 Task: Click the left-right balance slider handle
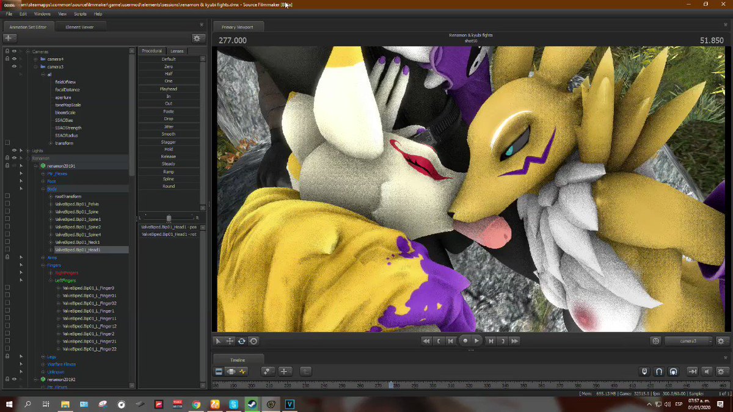click(169, 217)
